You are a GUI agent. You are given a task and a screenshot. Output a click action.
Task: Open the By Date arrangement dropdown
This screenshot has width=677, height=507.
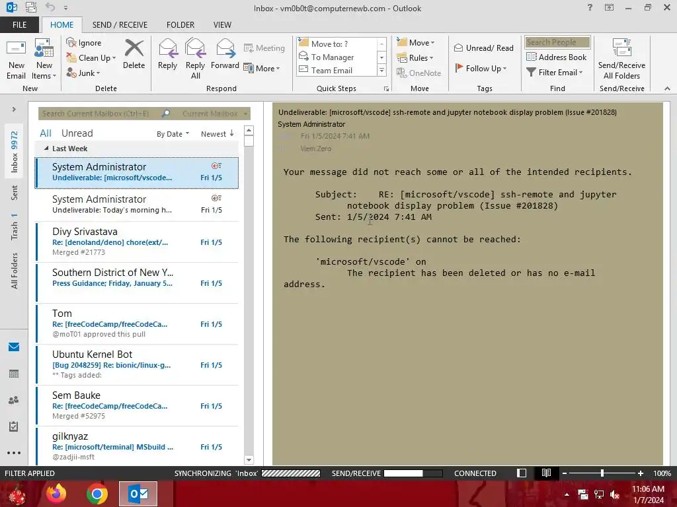[x=173, y=133]
